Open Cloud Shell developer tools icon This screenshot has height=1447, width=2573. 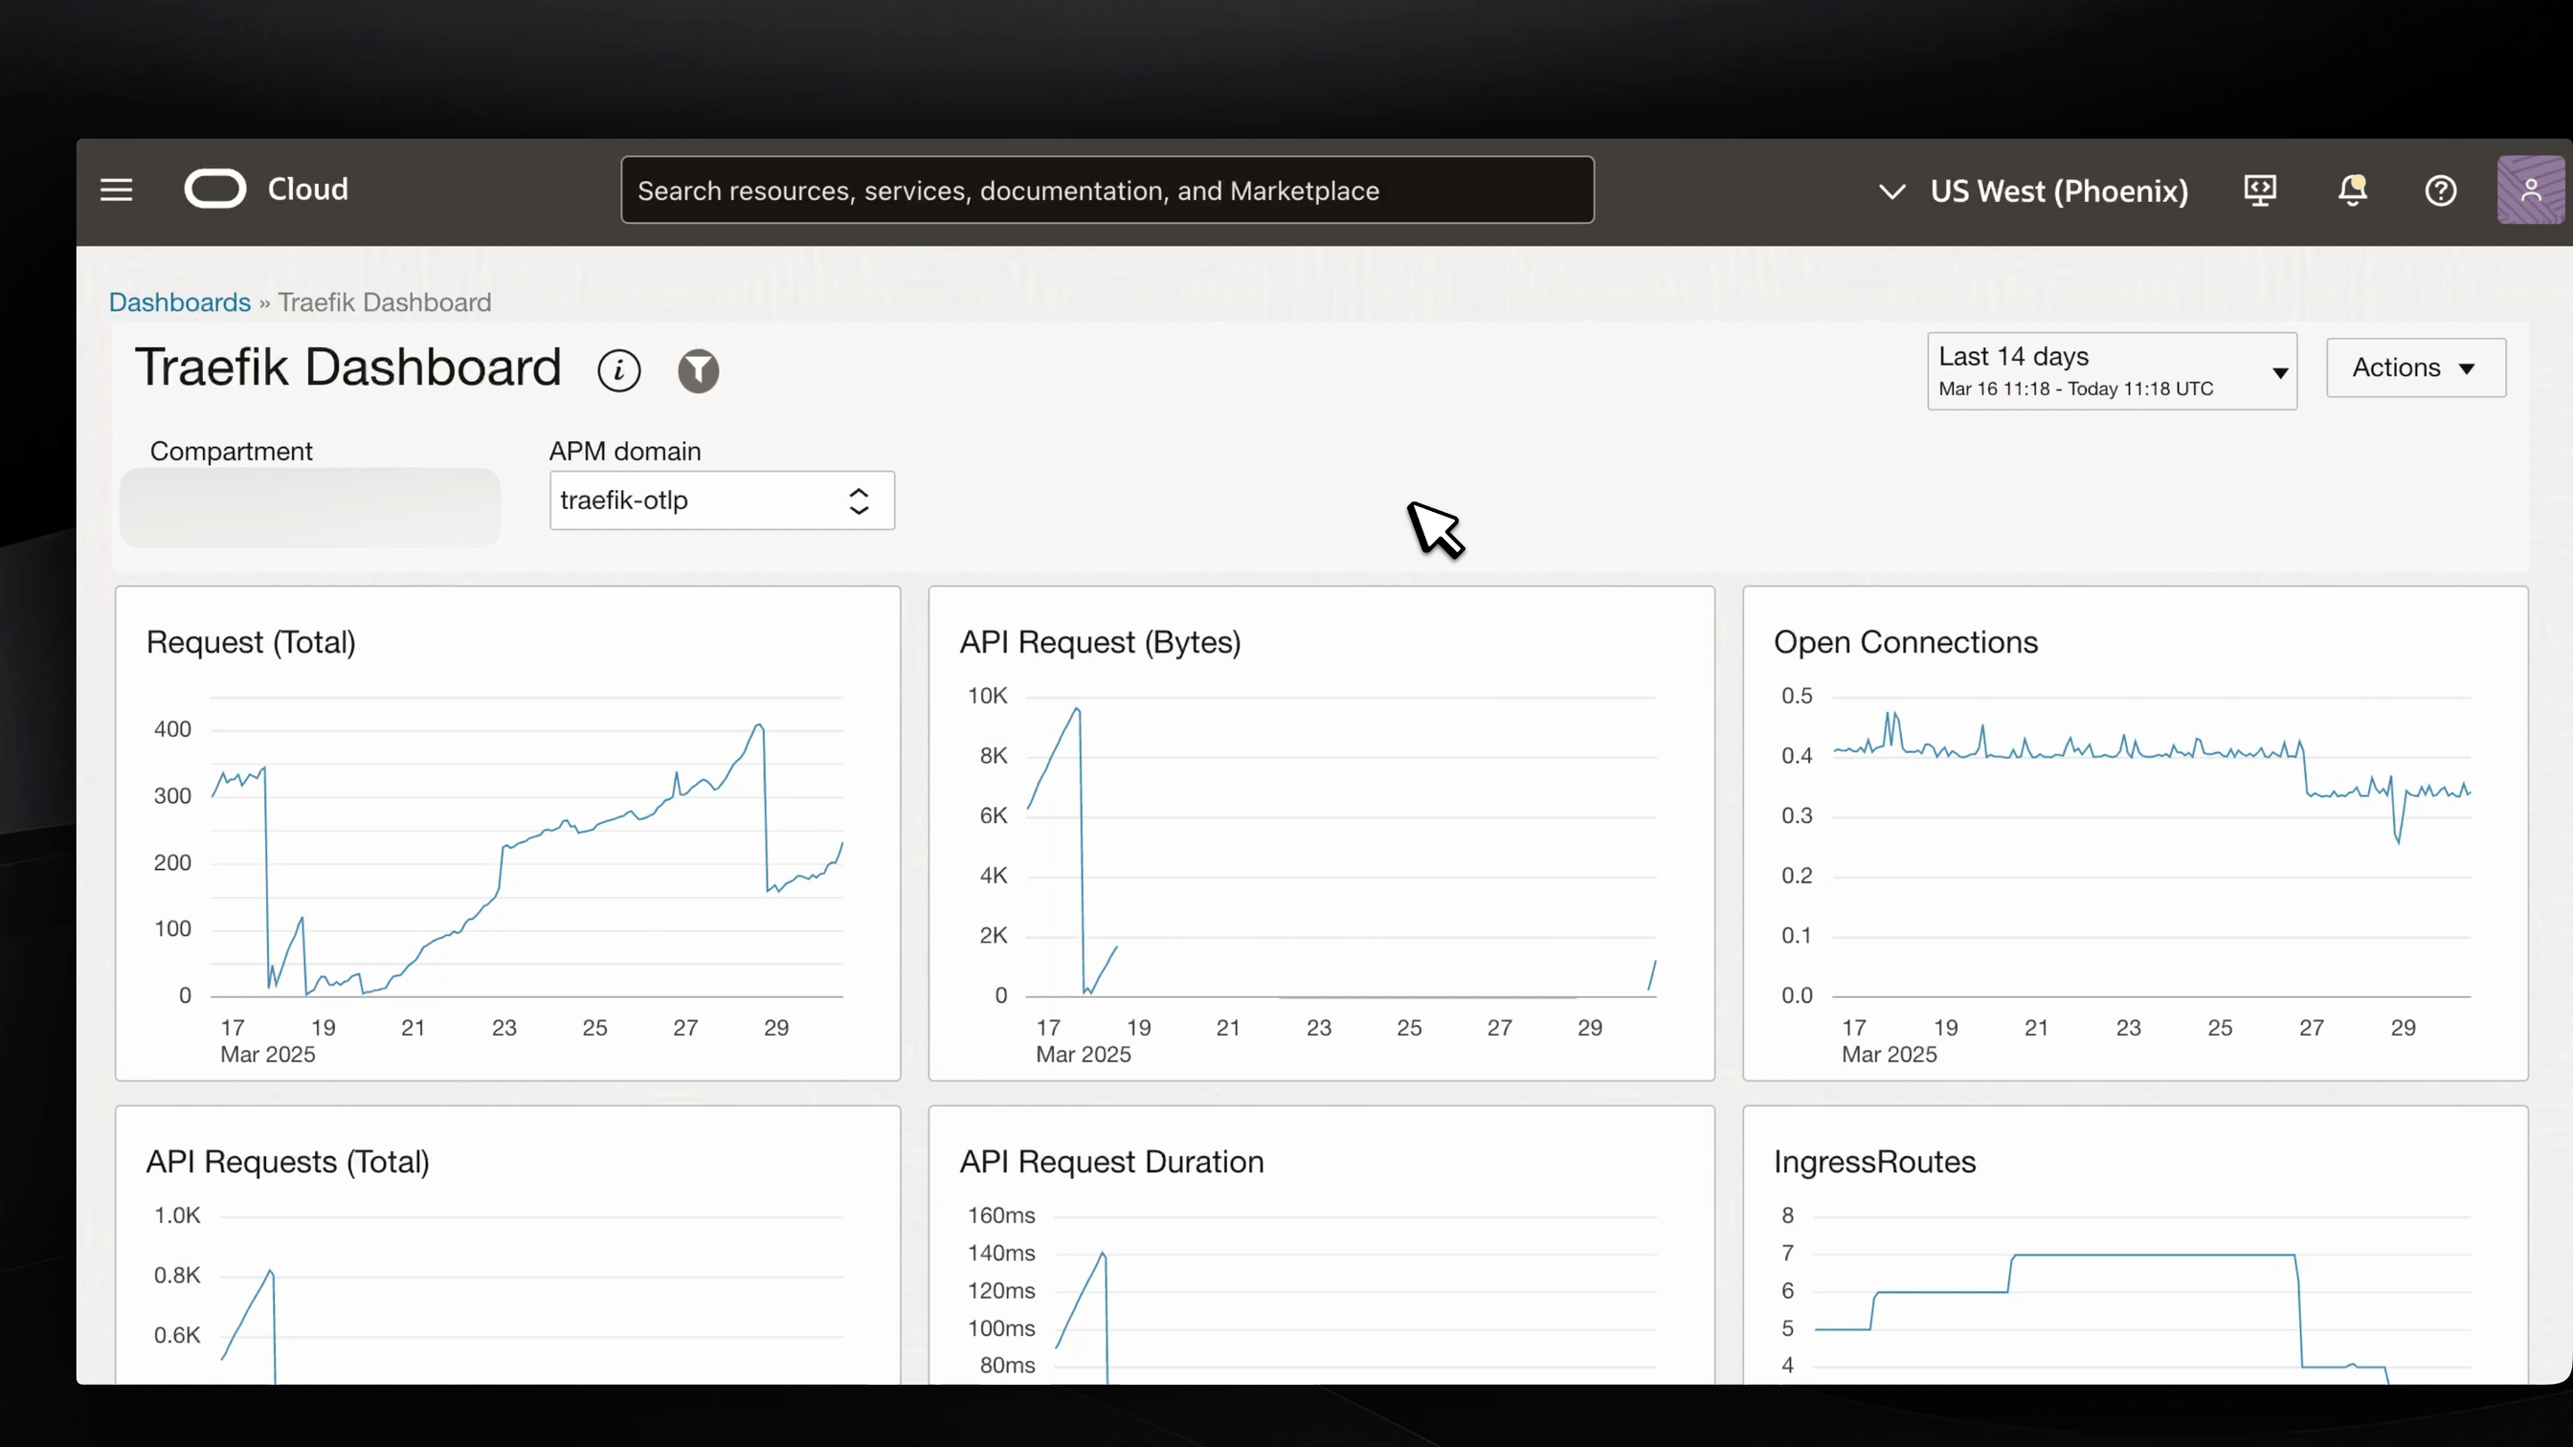2260,189
